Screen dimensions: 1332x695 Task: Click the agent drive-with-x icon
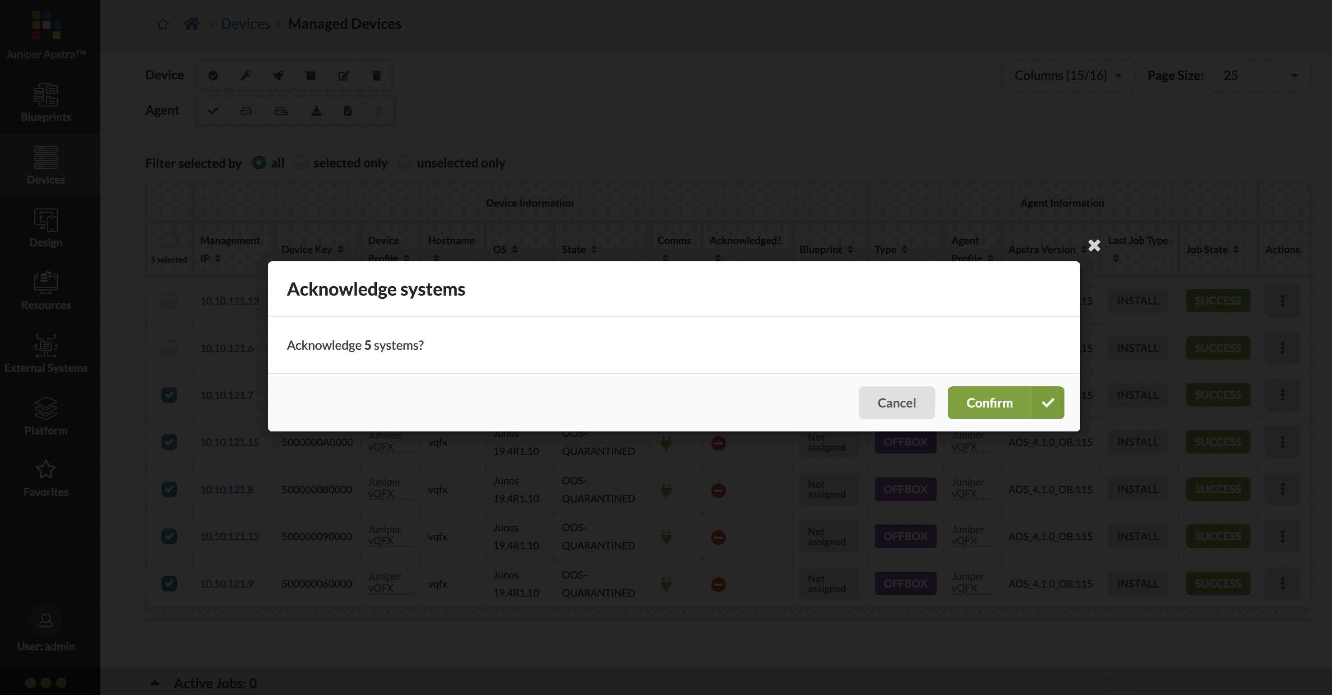(281, 111)
